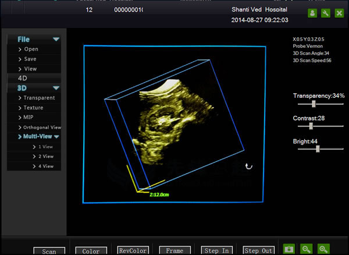Click the Z:12.0cm depth label
349x255 pixels.
(x=159, y=194)
